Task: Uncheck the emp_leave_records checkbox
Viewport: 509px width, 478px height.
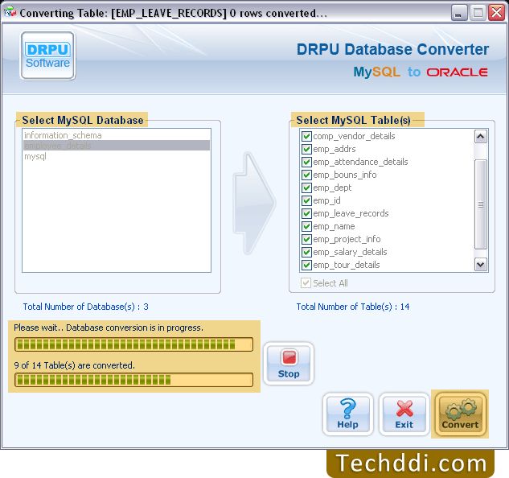Action: tap(306, 213)
